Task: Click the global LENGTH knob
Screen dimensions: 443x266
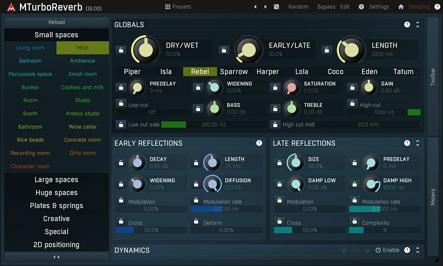Action: (351, 50)
